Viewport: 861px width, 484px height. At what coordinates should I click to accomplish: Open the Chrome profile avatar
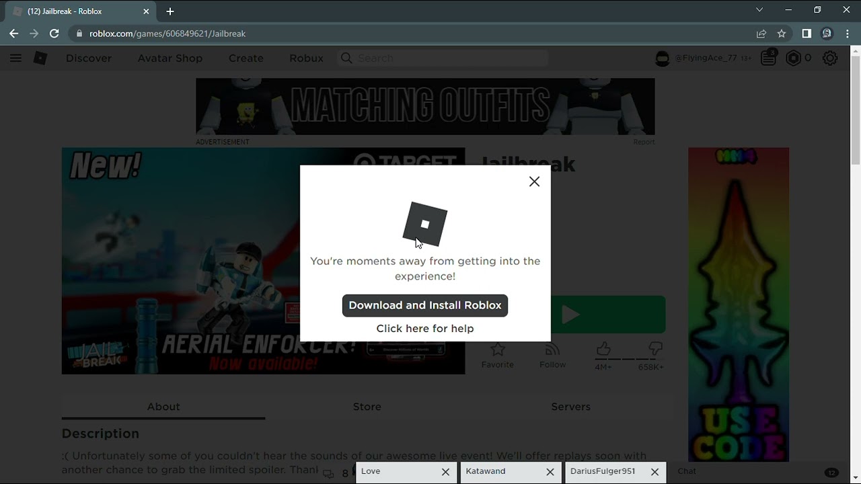click(x=827, y=34)
